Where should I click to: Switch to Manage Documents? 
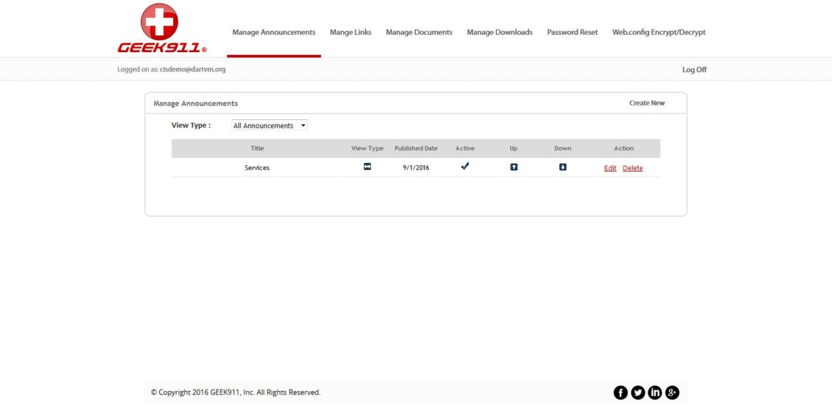coord(419,32)
